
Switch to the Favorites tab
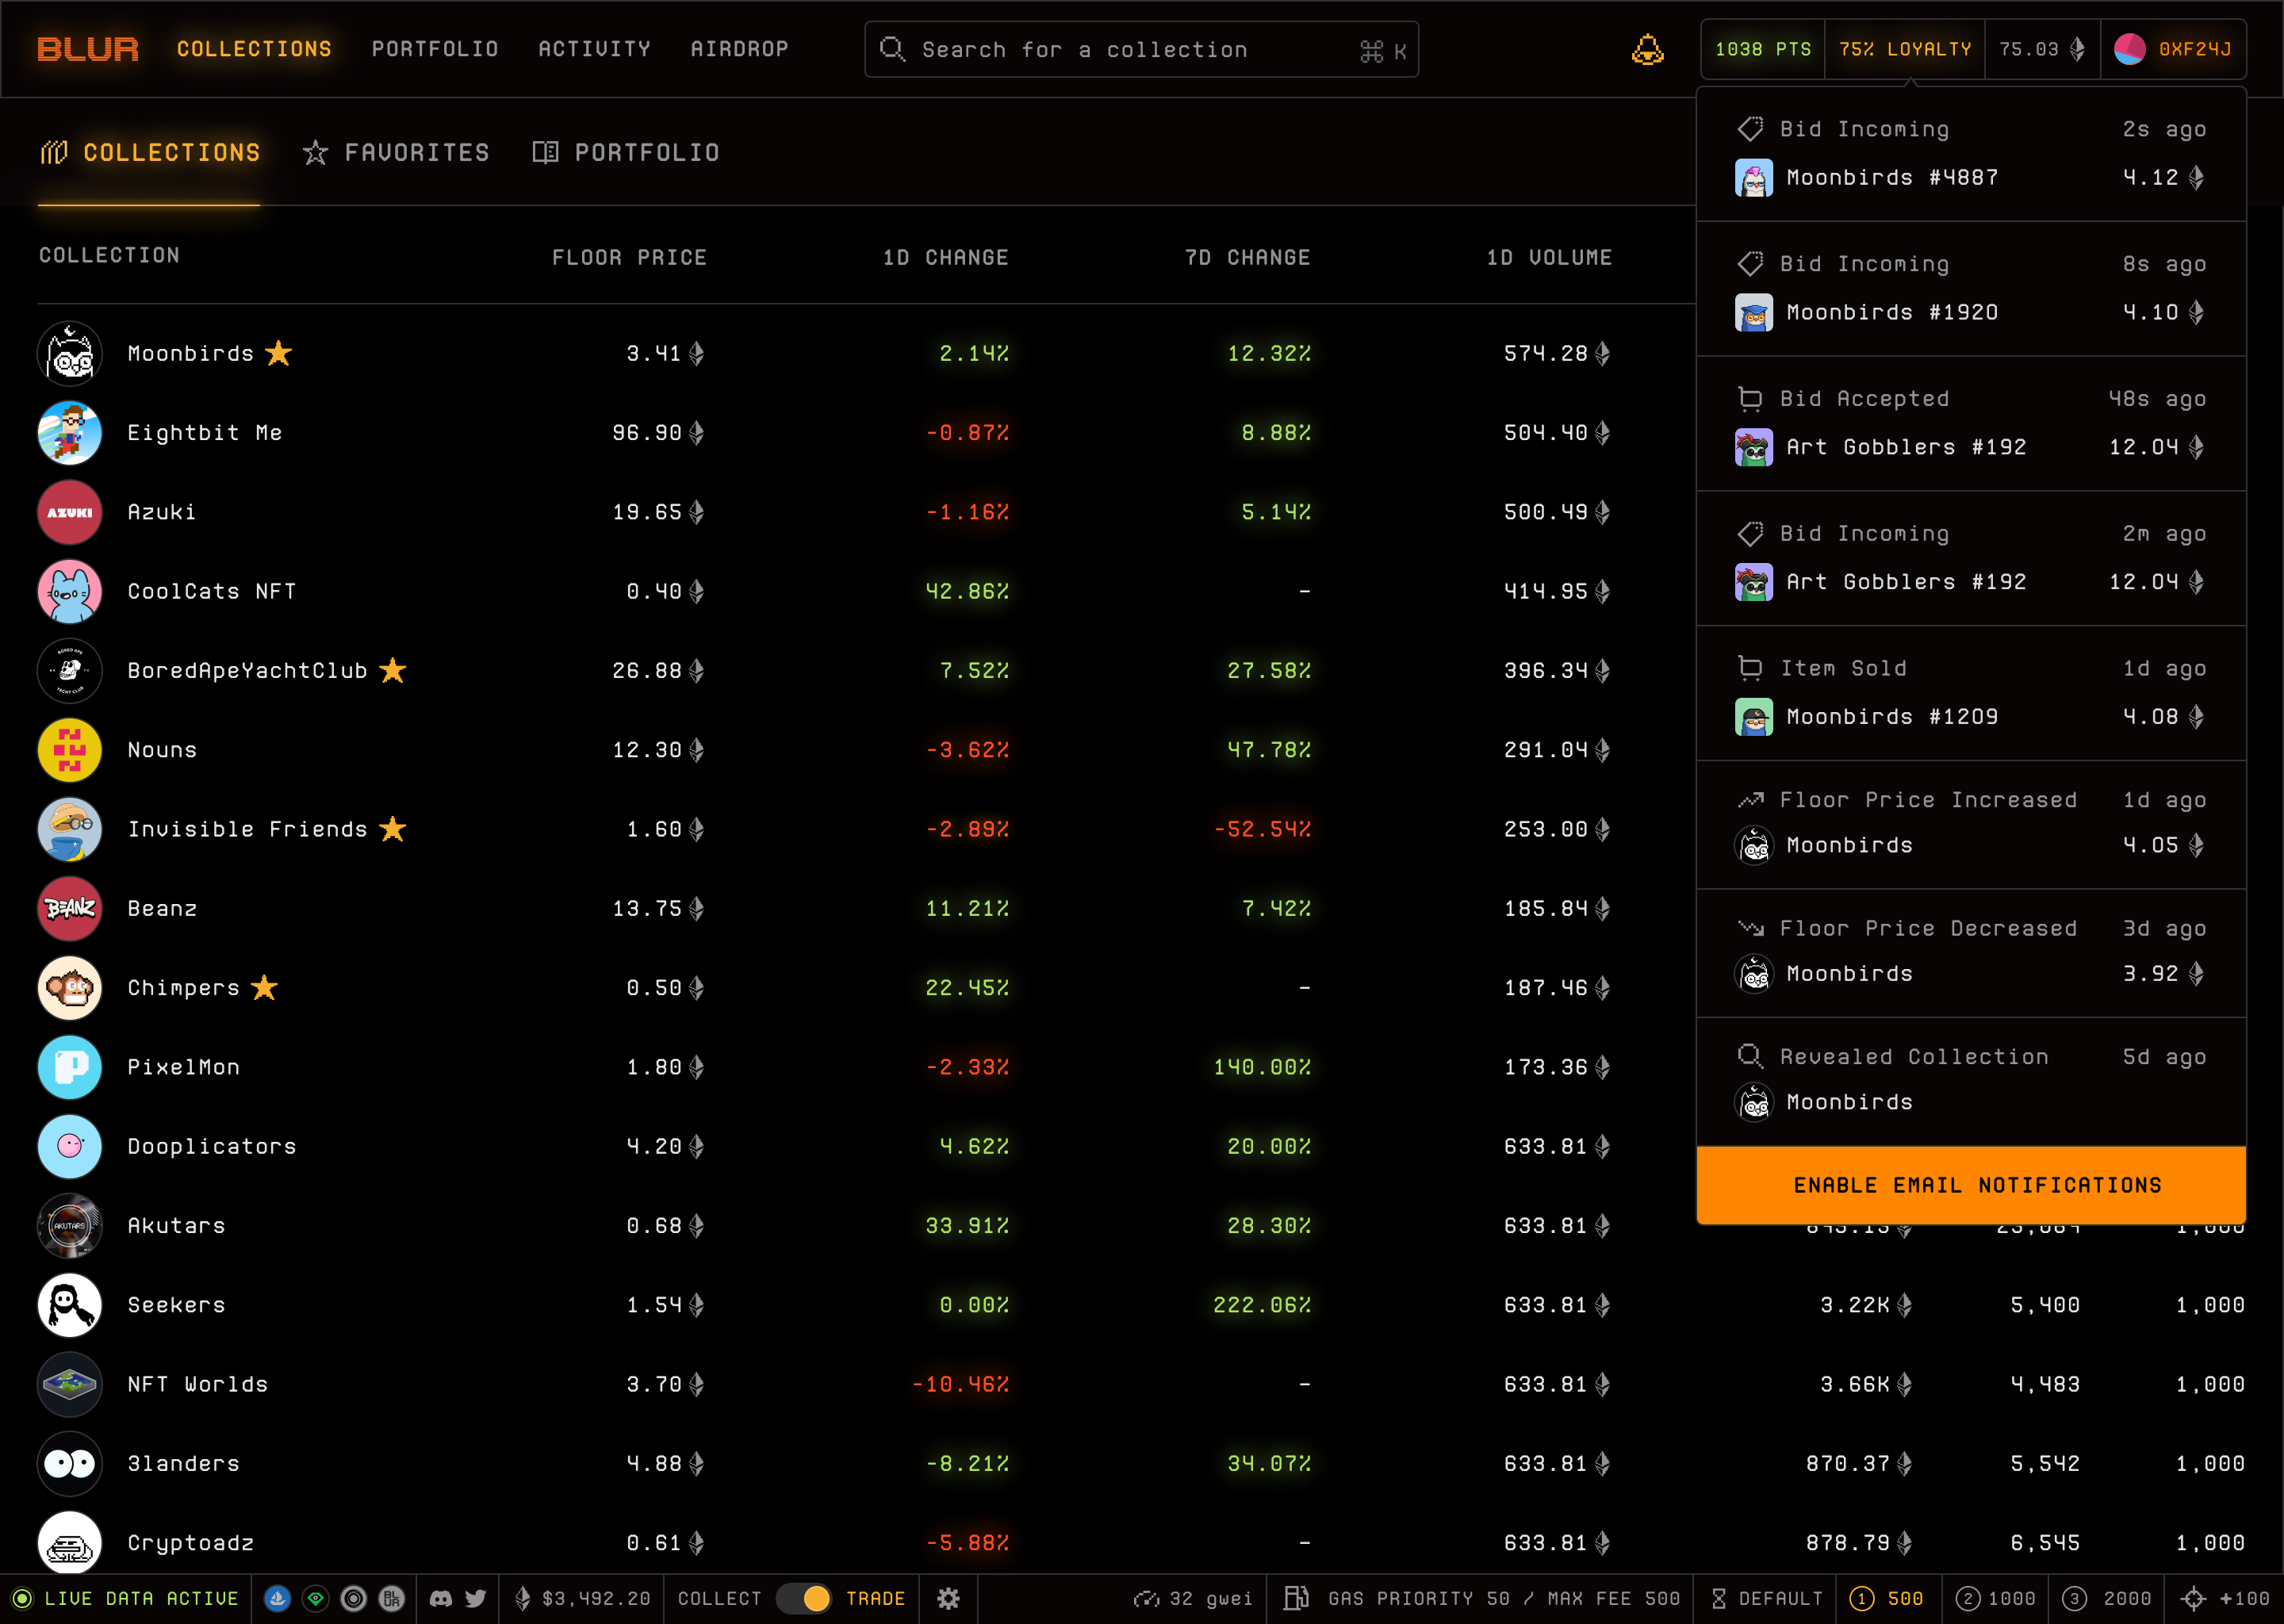[397, 152]
